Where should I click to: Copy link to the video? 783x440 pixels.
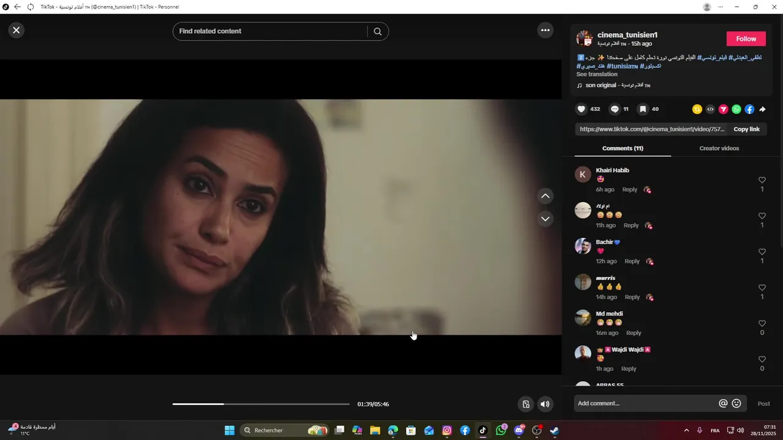tap(746, 130)
